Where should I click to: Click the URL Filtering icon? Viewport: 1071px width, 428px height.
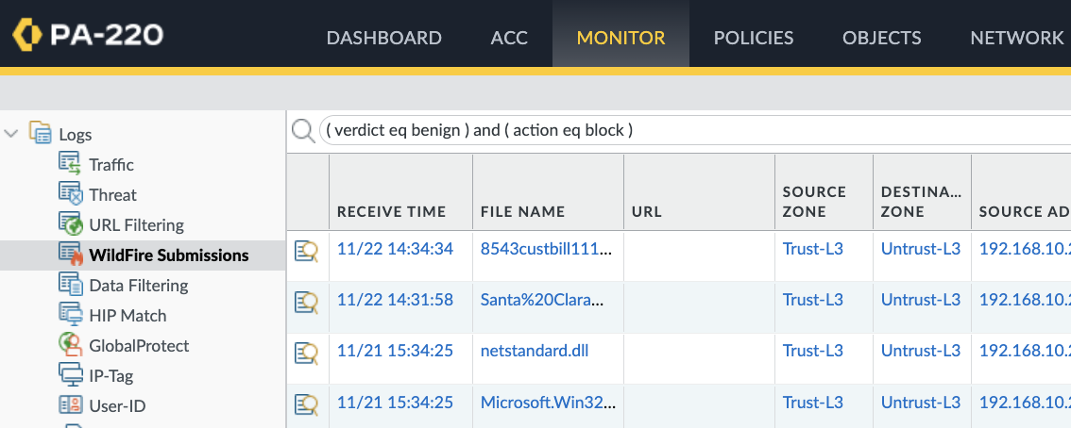click(70, 223)
